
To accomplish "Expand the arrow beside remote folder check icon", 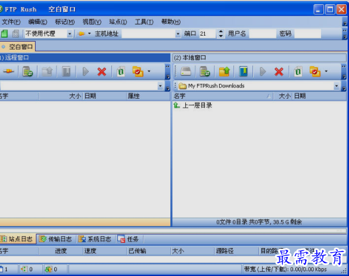I will pos(149,71).
